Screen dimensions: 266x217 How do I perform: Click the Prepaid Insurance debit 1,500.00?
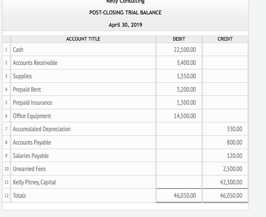pyautogui.click(x=186, y=103)
